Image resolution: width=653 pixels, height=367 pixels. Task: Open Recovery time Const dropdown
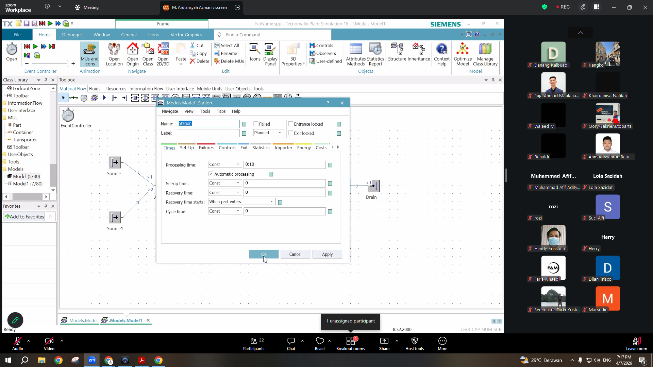225,193
